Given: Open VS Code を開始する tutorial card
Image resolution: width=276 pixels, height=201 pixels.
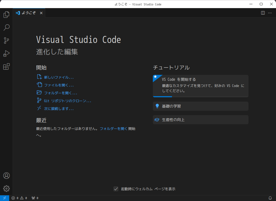Looking at the screenshot, I should click(x=201, y=86).
